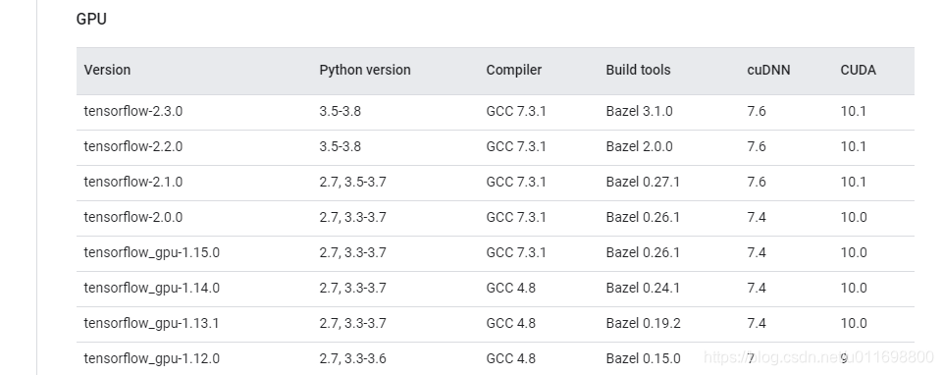Click the blog.csdn.net watermark link

tap(818, 357)
